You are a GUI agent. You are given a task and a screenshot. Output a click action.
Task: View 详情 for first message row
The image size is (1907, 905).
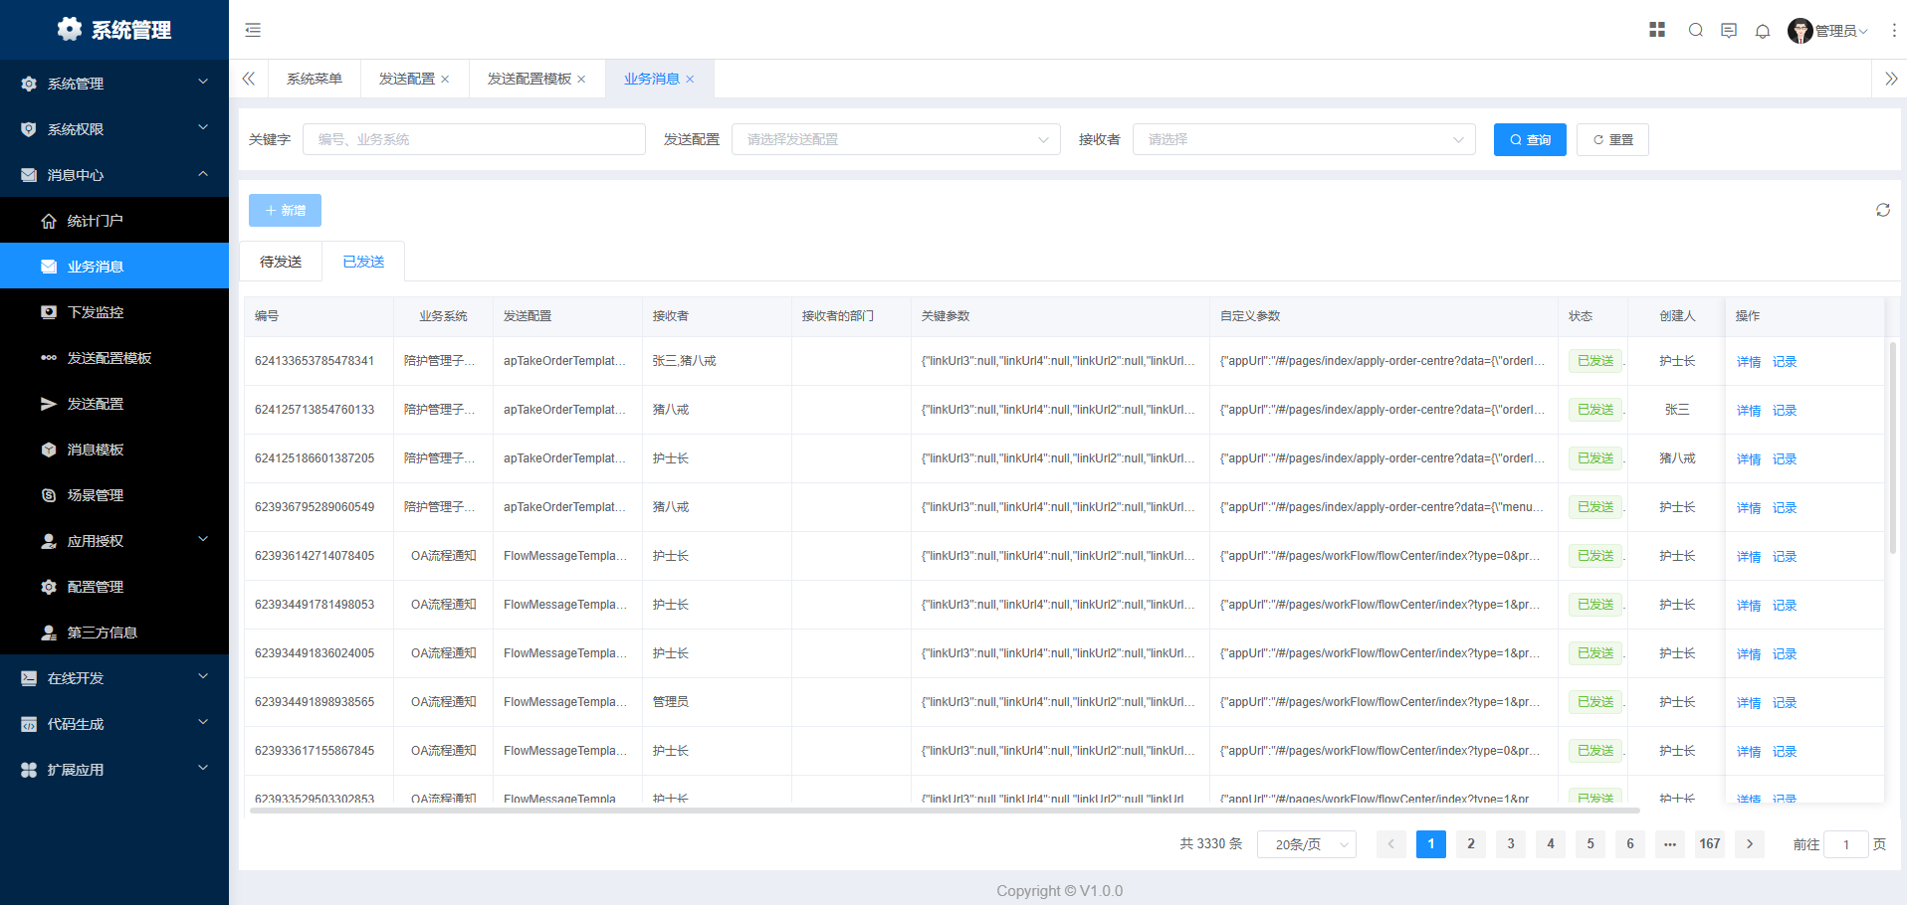pyautogui.click(x=1748, y=362)
